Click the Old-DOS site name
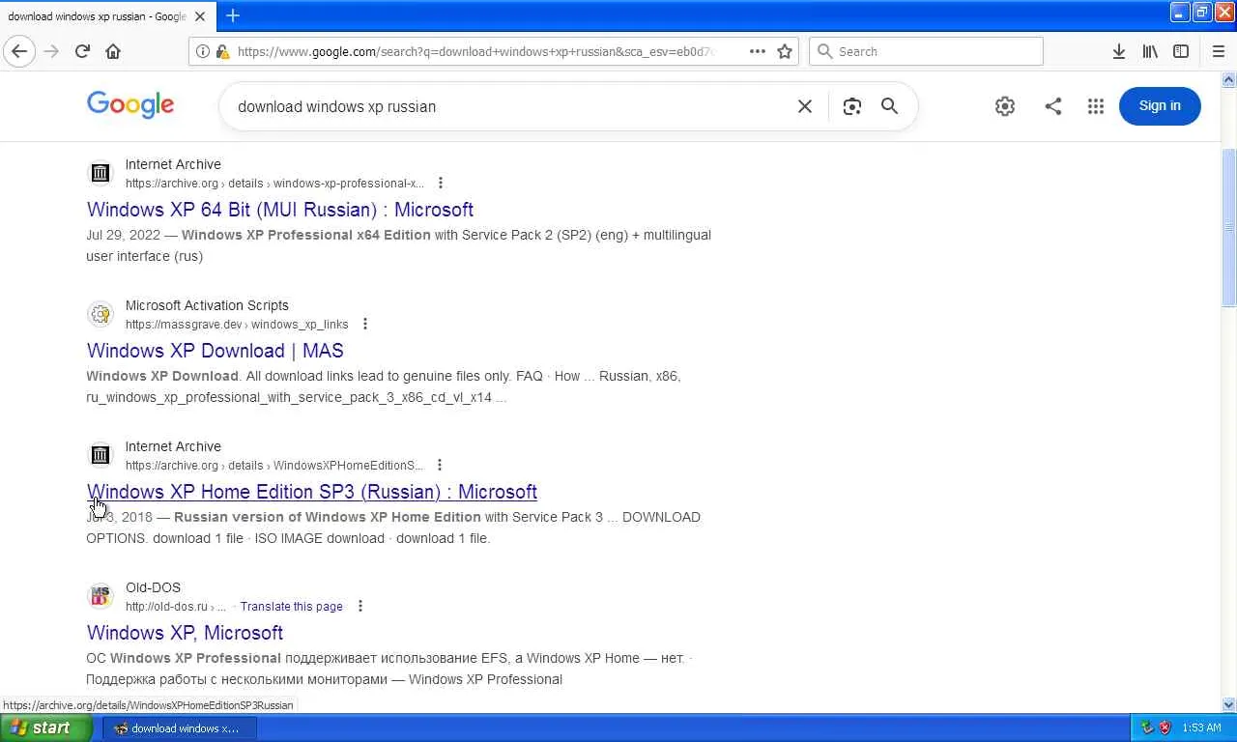Image resolution: width=1237 pixels, height=742 pixels. [153, 587]
